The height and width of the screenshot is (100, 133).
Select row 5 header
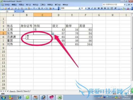tap(3, 33)
